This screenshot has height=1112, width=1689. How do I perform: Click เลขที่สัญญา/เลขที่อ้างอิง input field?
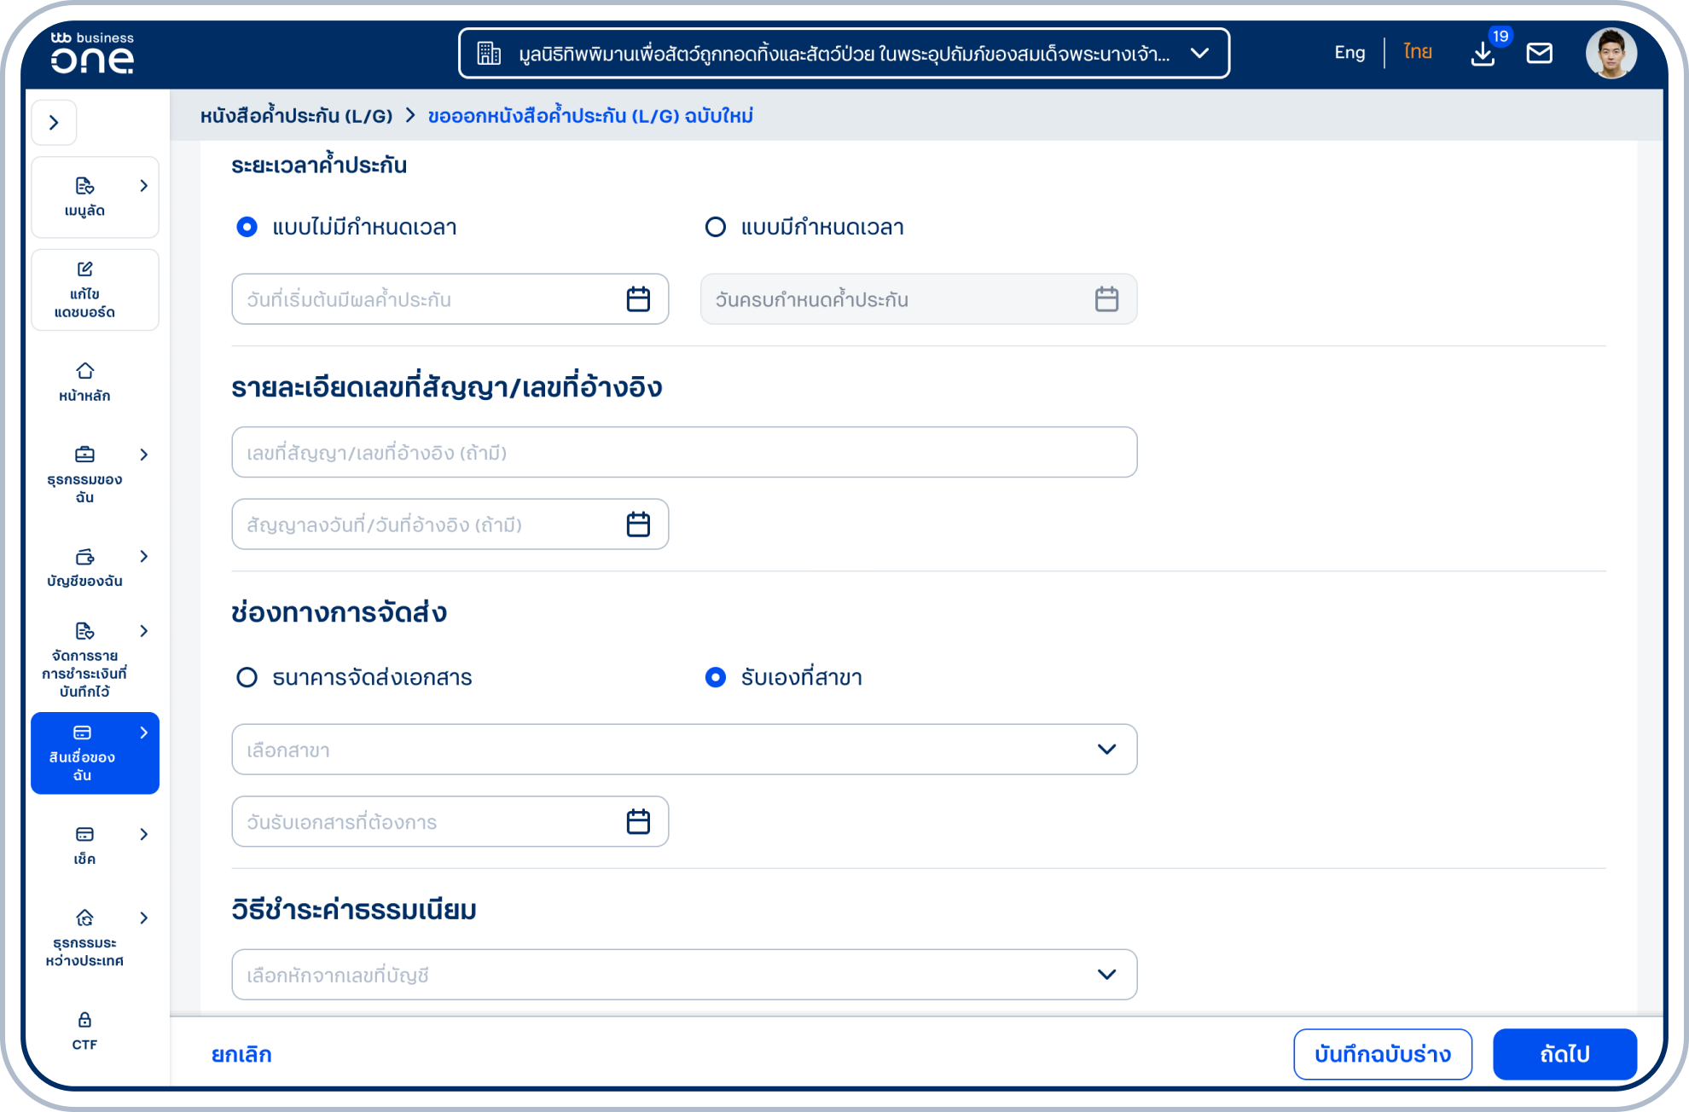pos(684,452)
